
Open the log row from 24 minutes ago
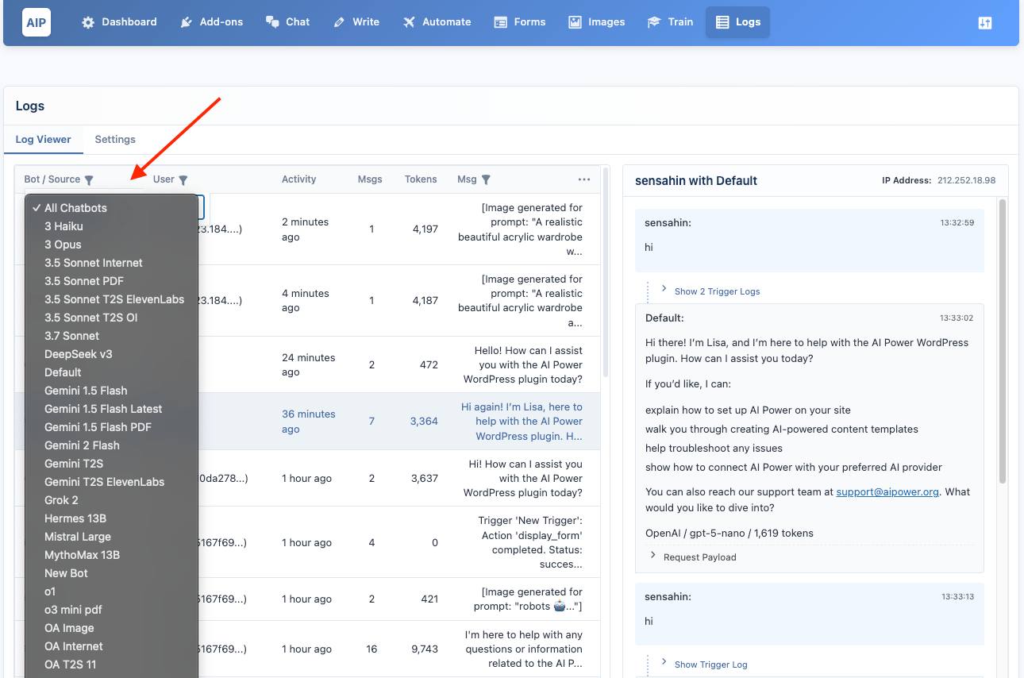[x=308, y=365]
